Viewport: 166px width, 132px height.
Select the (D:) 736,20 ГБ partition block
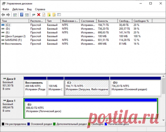[x=136, y=86]
